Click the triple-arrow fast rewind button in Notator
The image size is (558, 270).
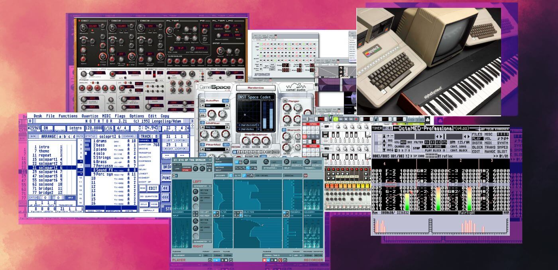165,197
